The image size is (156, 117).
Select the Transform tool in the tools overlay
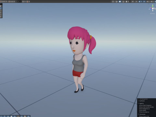(1, 17)
